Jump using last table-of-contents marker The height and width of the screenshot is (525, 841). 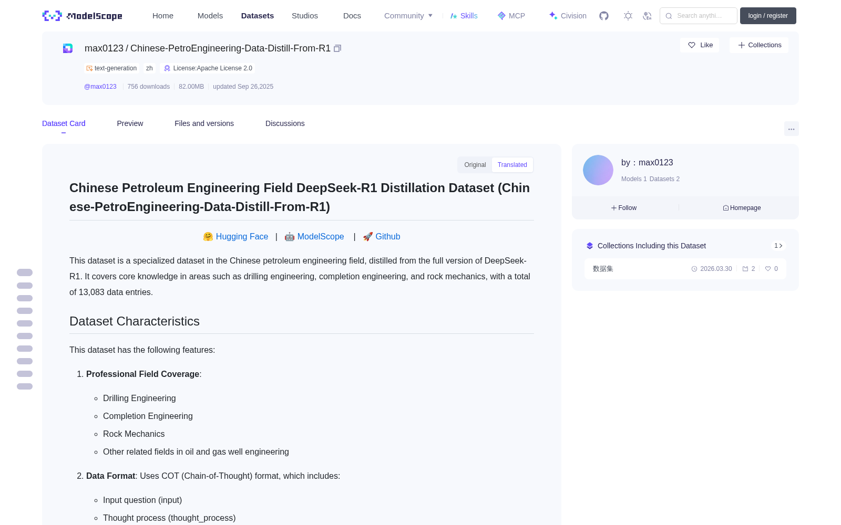[x=25, y=386]
